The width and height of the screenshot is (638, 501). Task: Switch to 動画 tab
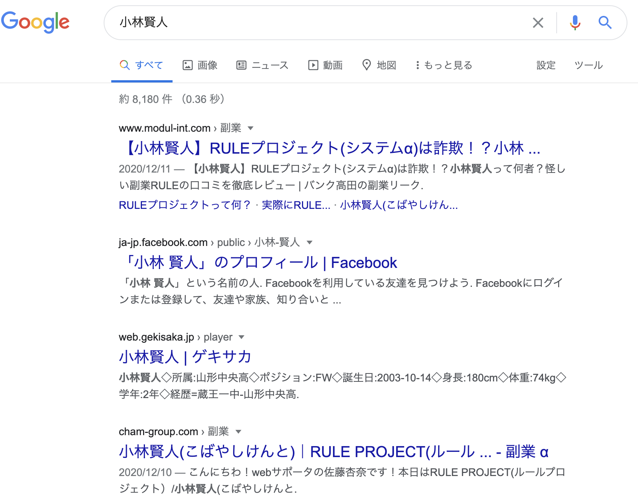325,65
